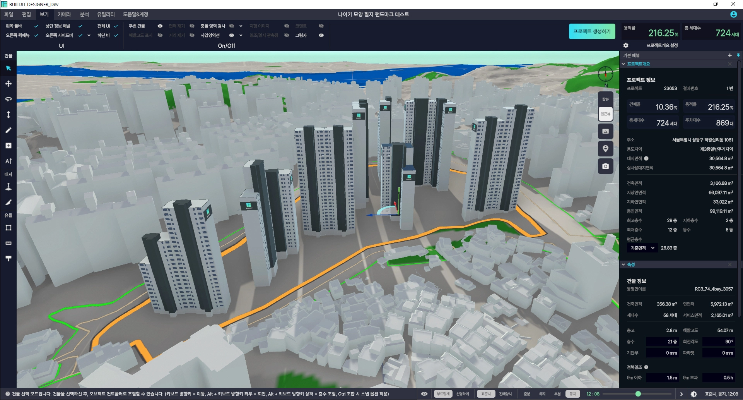This screenshot has height=400, width=743.
Task: Click the camera screenshot icon
Action: 605,166
